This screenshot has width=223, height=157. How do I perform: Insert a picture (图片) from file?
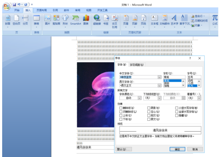(x=48, y=20)
